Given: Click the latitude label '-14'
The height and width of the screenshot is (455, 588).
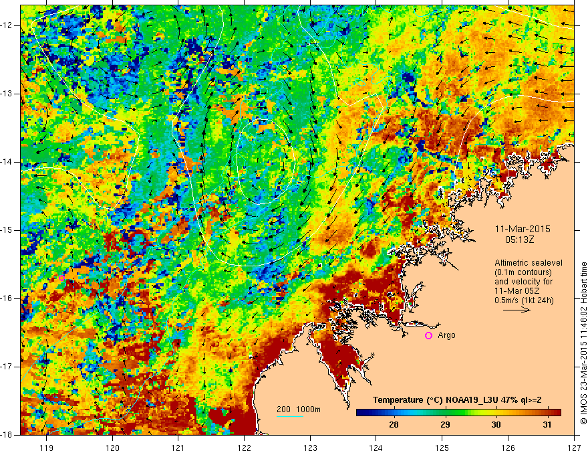Looking at the screenshot, I should click(7, 162).
